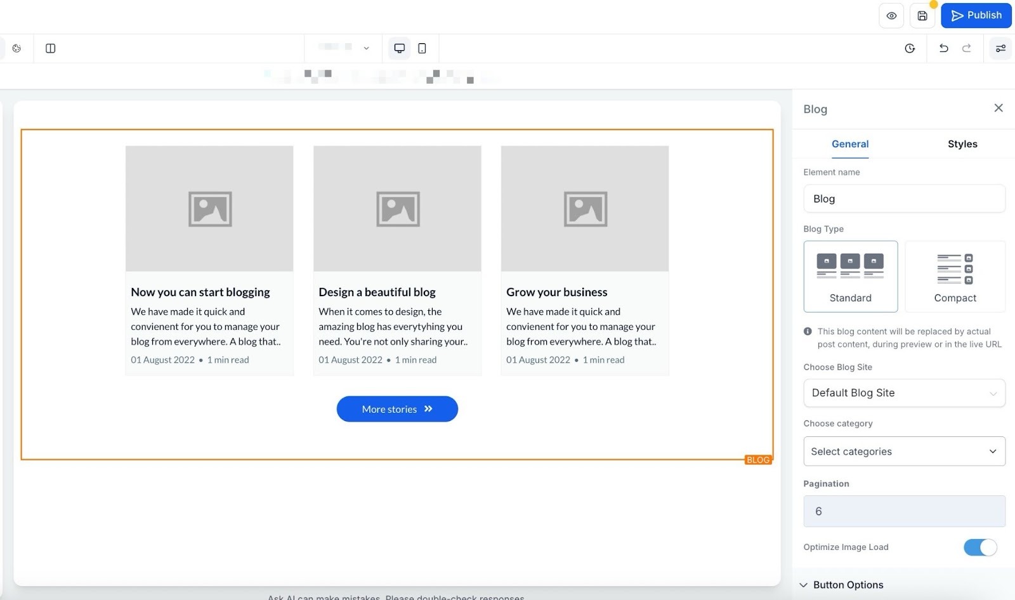Click the undo arrow
This screenshot has width=1015, height=600.
pos(943,48)
